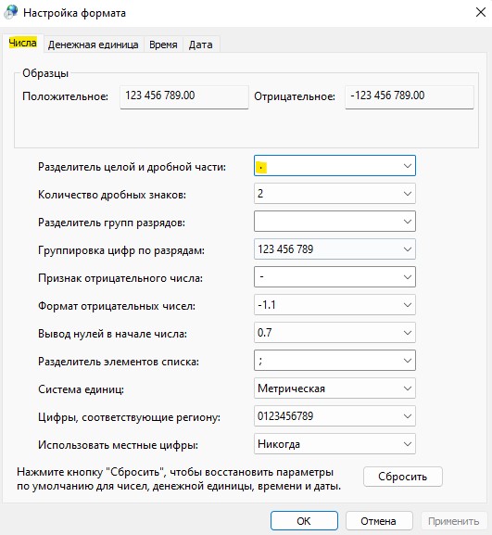Viewport: 492px width, 535px height.
Task: Click label Разделитель групп разрядов
Action: tap(111, 223)
